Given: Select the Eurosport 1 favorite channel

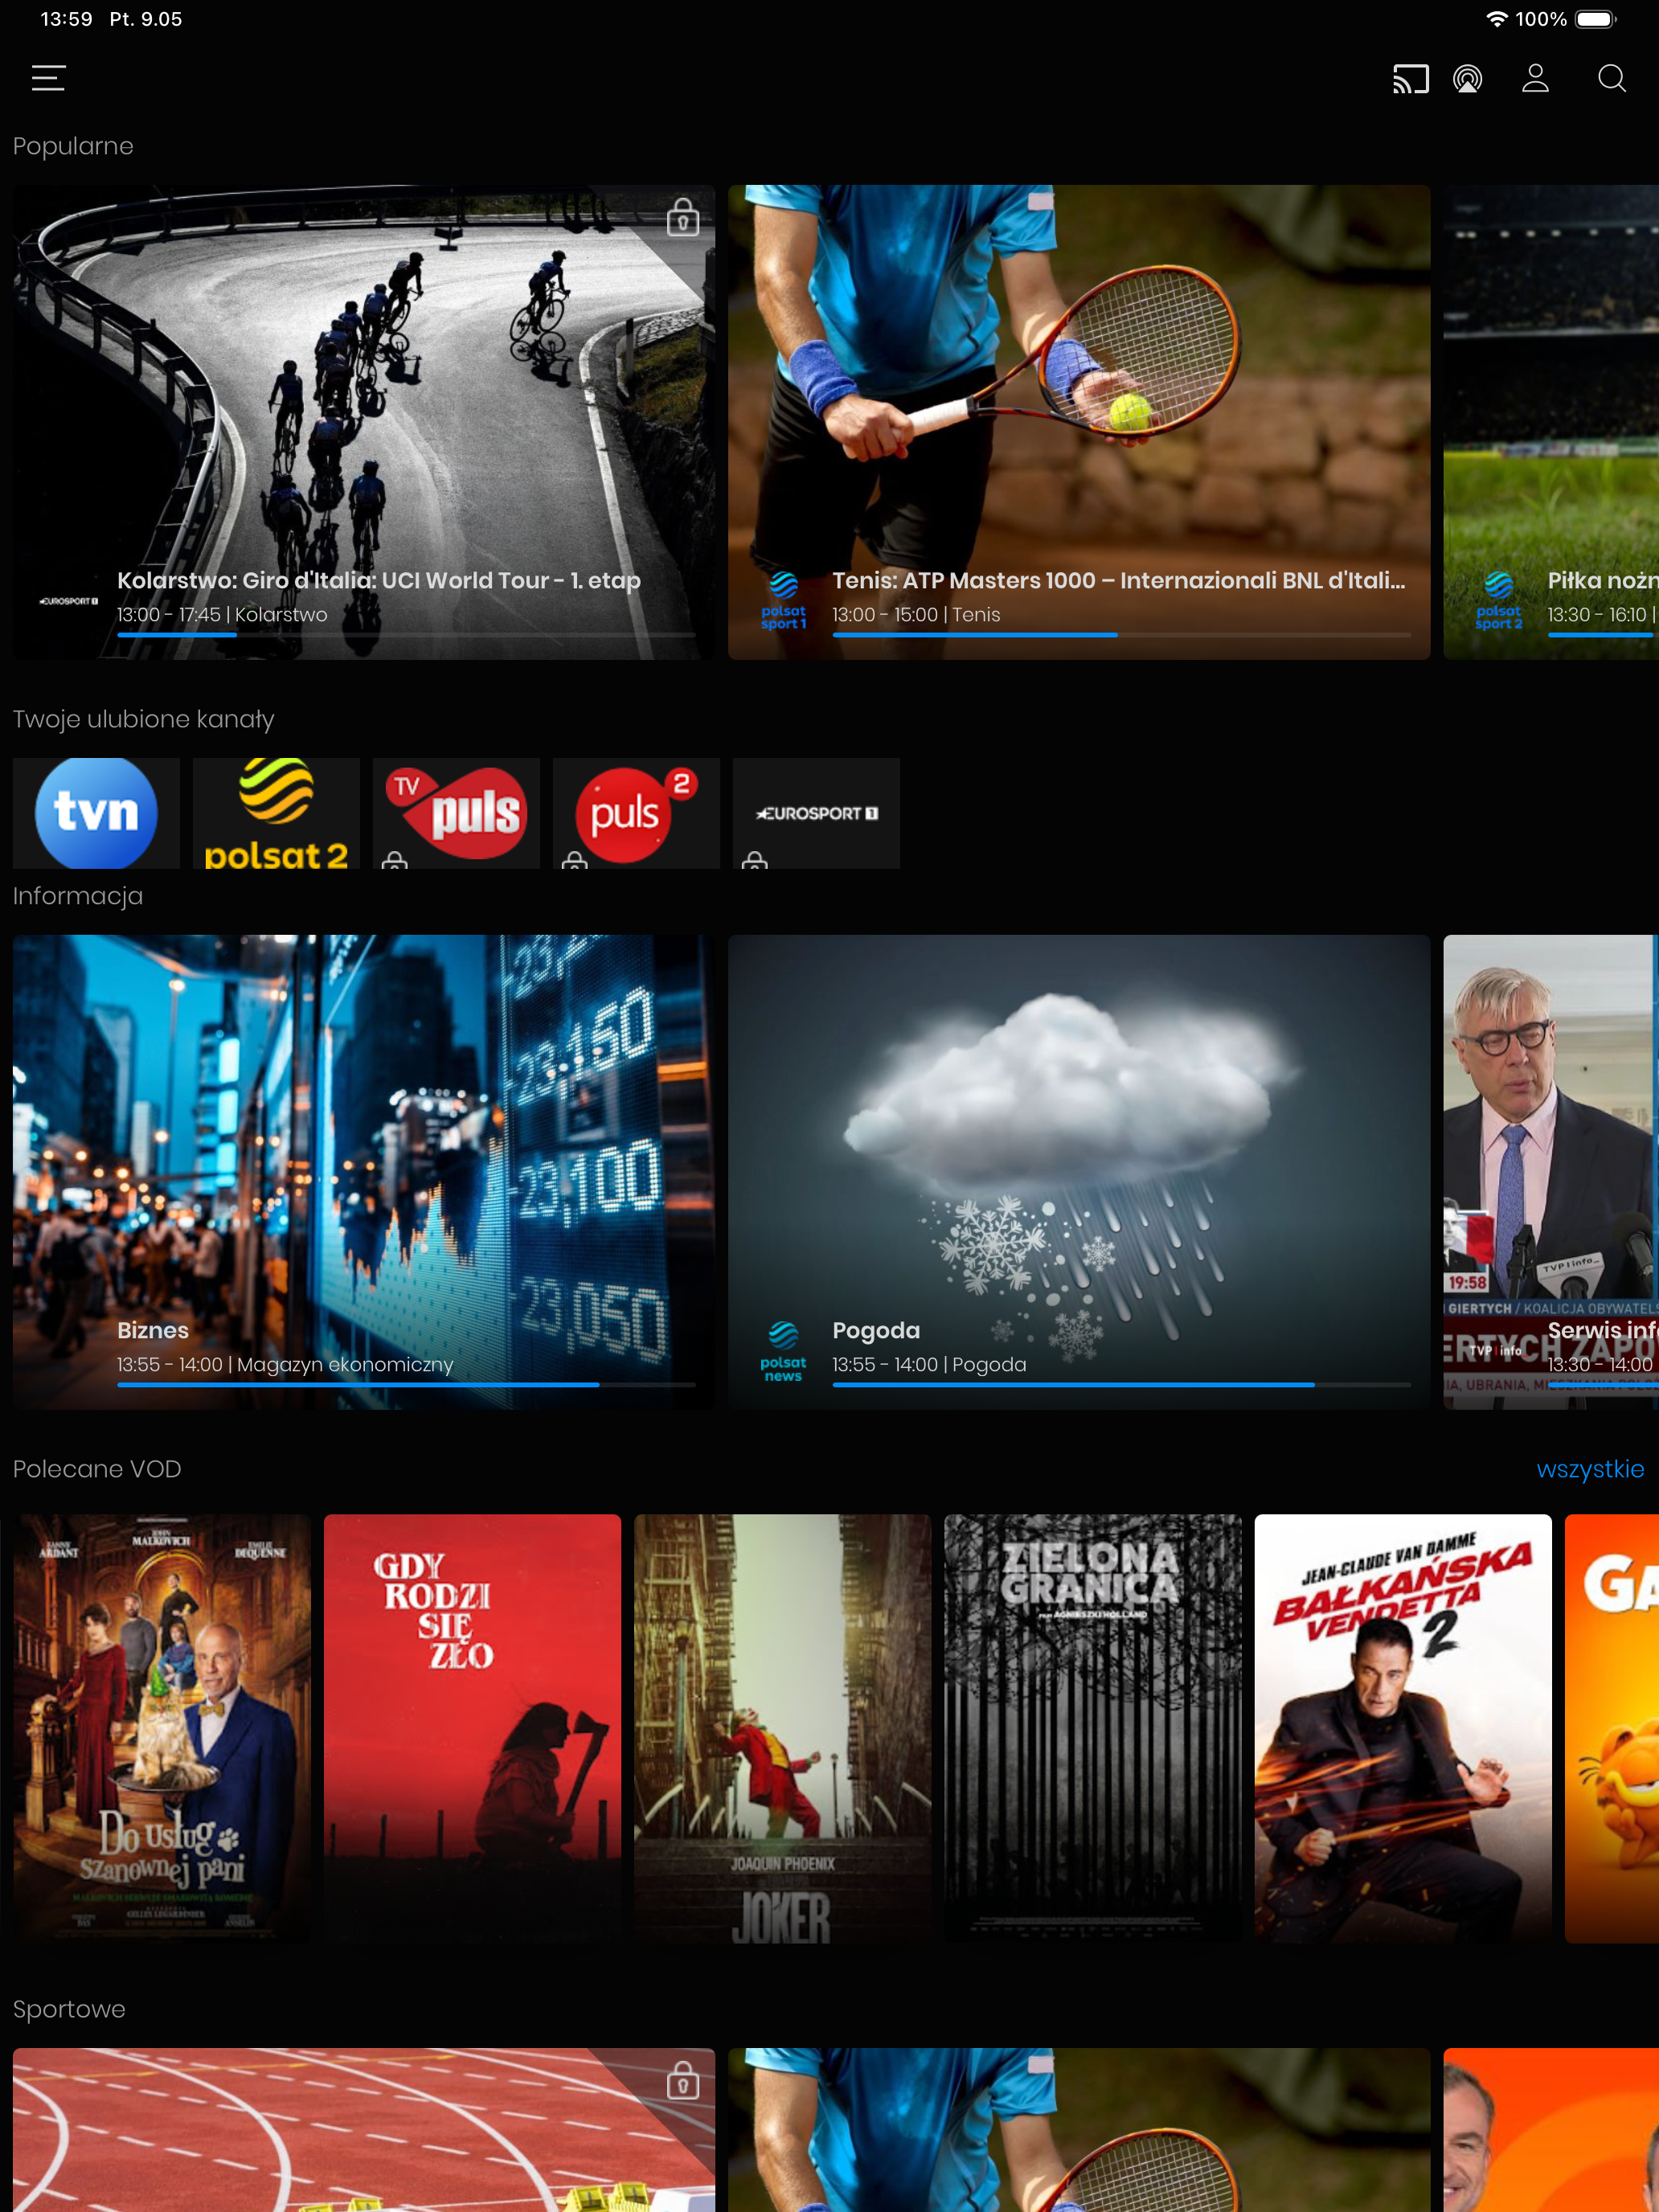Looking at the screenshot, I should [816, 812].
